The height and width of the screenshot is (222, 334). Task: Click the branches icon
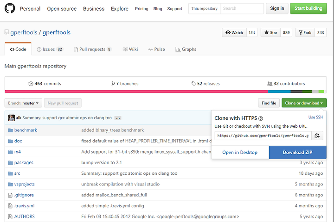coord(113,84)
